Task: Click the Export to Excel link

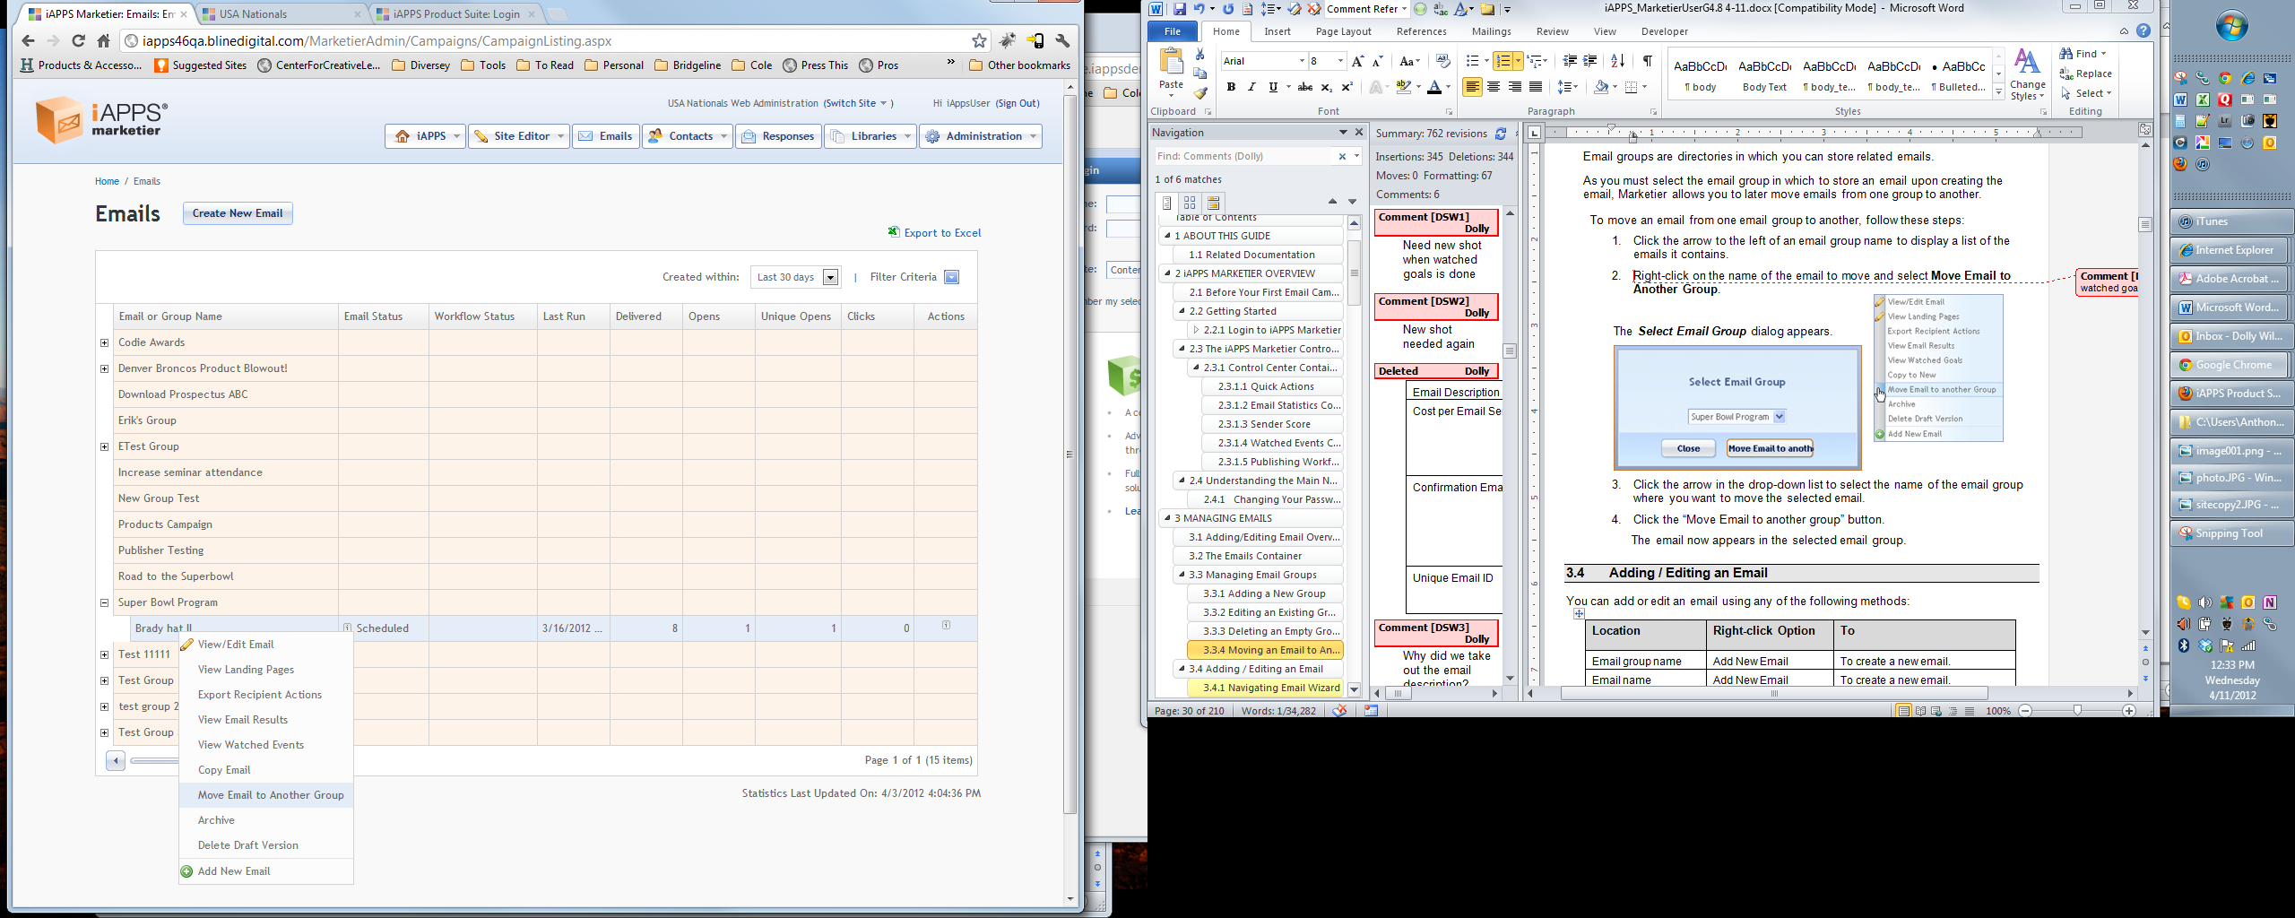Action: (x=942, y=233)
